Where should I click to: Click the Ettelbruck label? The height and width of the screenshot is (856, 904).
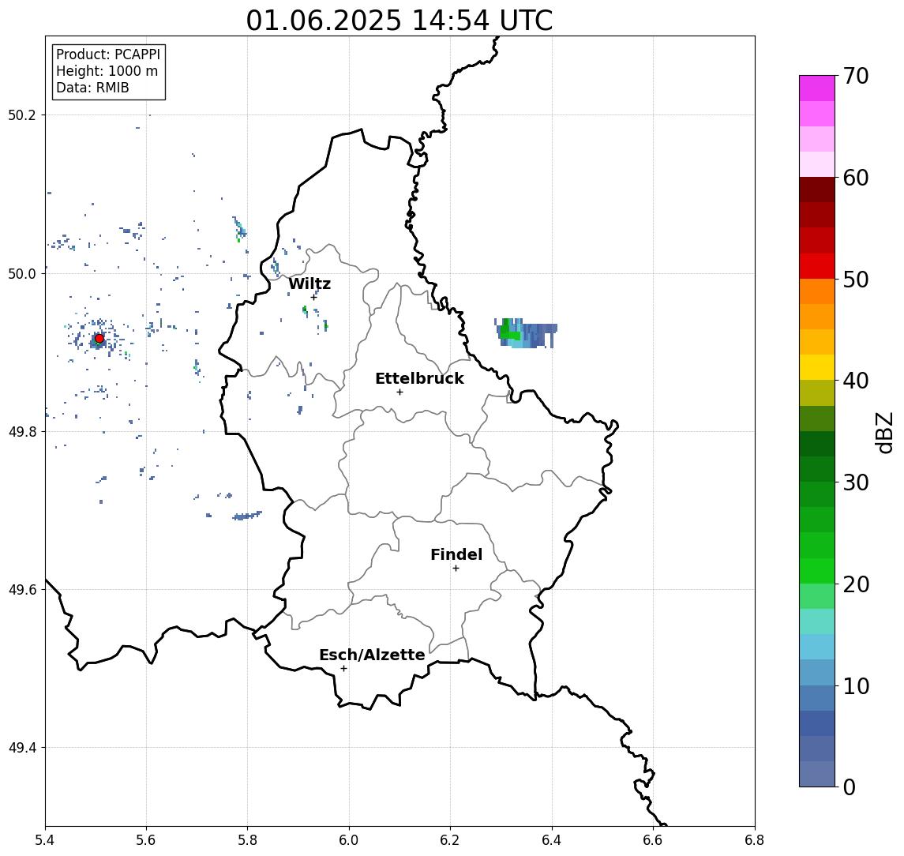(x=419, y=378)
